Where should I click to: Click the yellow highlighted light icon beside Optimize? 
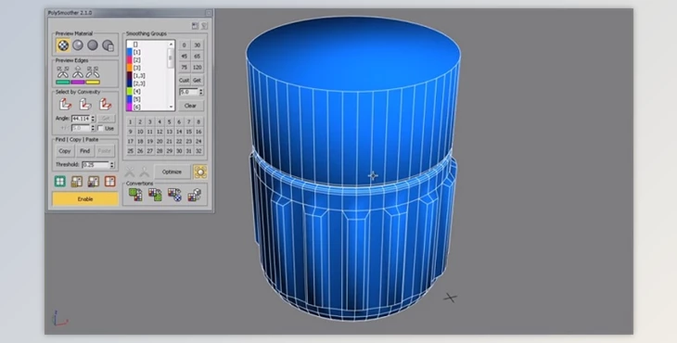tap(200, 171)
